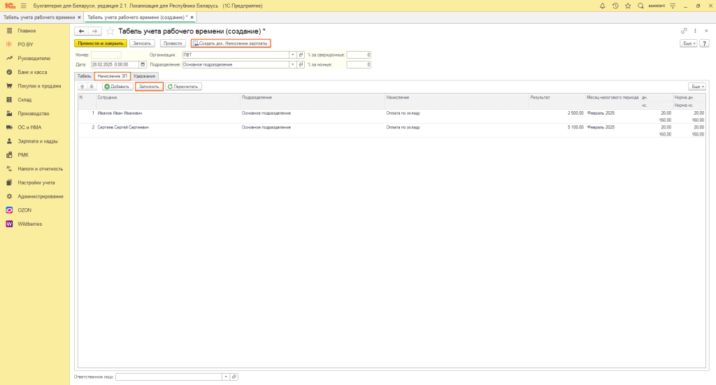Switch to the Табель tab
This screenshot has height=385, width=716.
(84, 76)
